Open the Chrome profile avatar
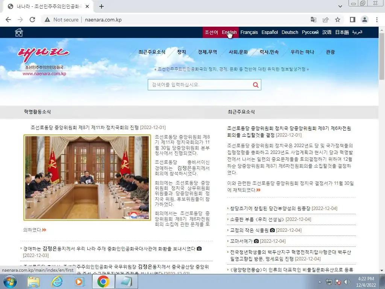The image size is (385, 289). 365,20
